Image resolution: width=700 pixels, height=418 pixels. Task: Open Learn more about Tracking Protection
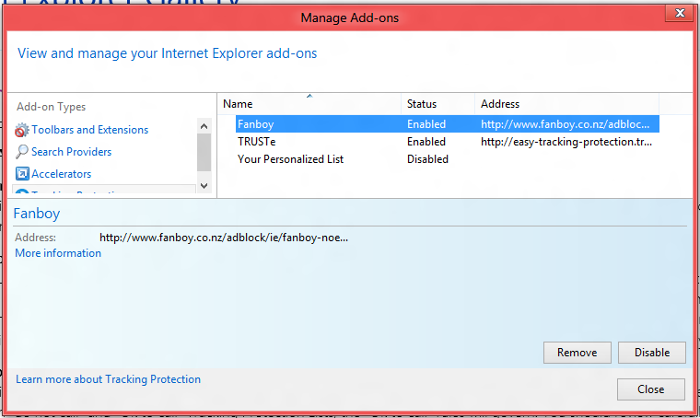[108, 379]
